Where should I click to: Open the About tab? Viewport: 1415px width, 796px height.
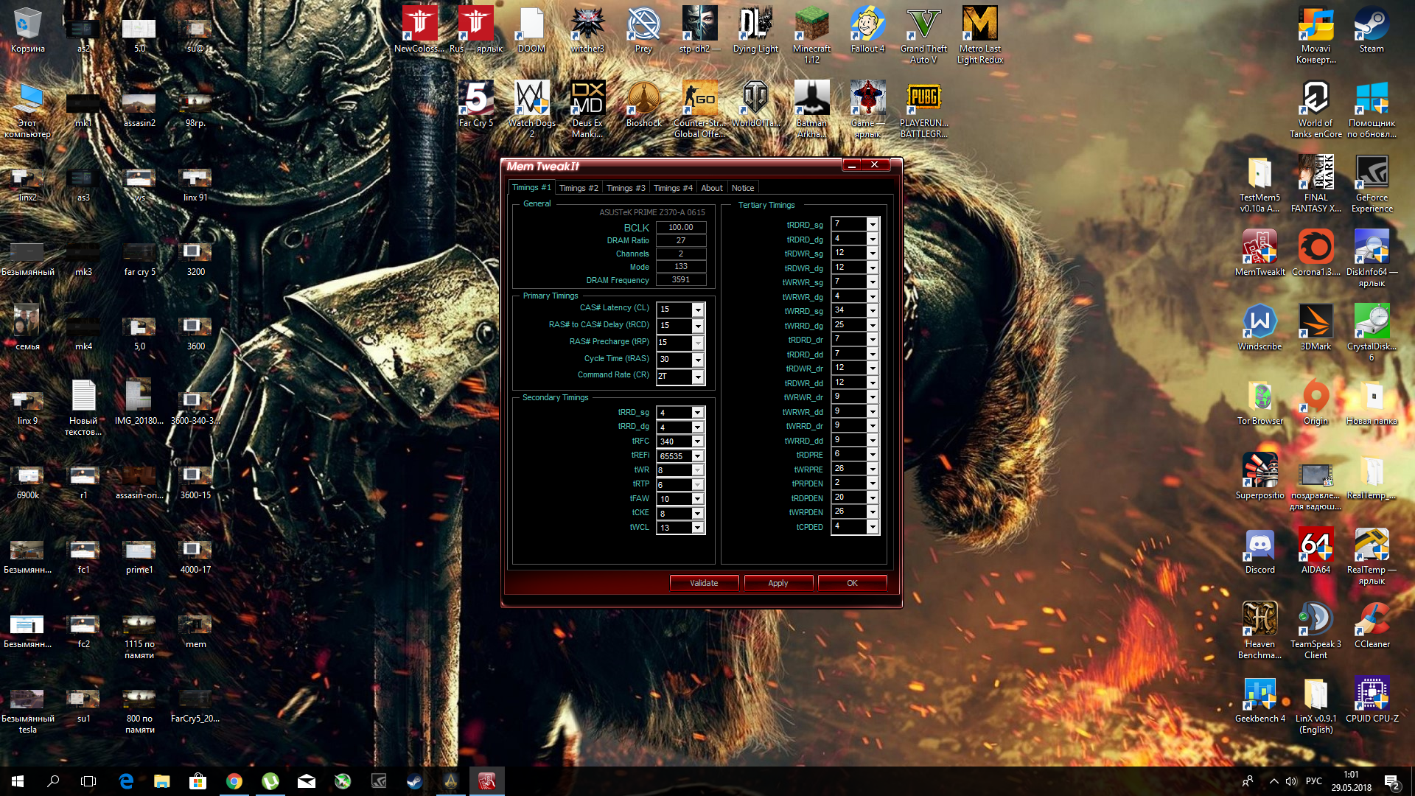pyautogui.click(x=711, y=188)
